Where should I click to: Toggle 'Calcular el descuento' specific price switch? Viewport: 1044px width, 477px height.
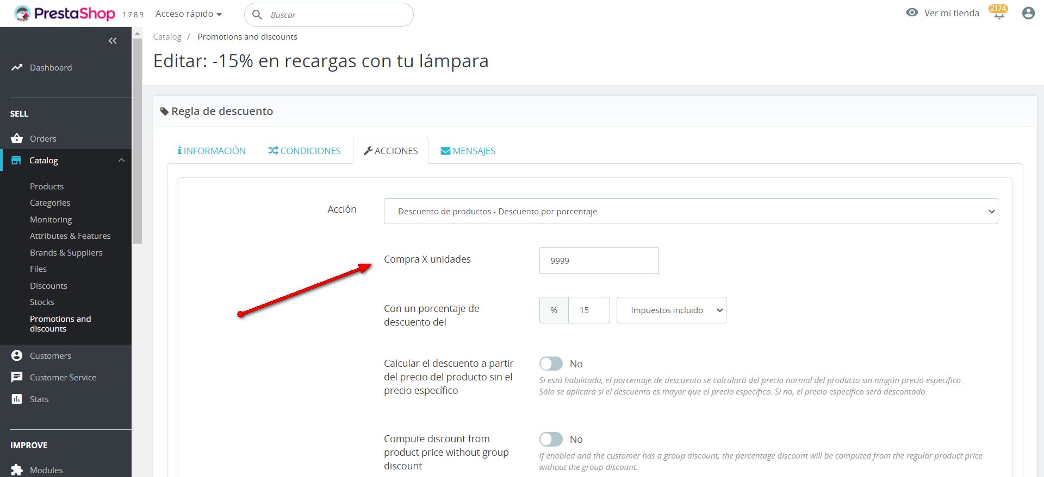point(551,364)
